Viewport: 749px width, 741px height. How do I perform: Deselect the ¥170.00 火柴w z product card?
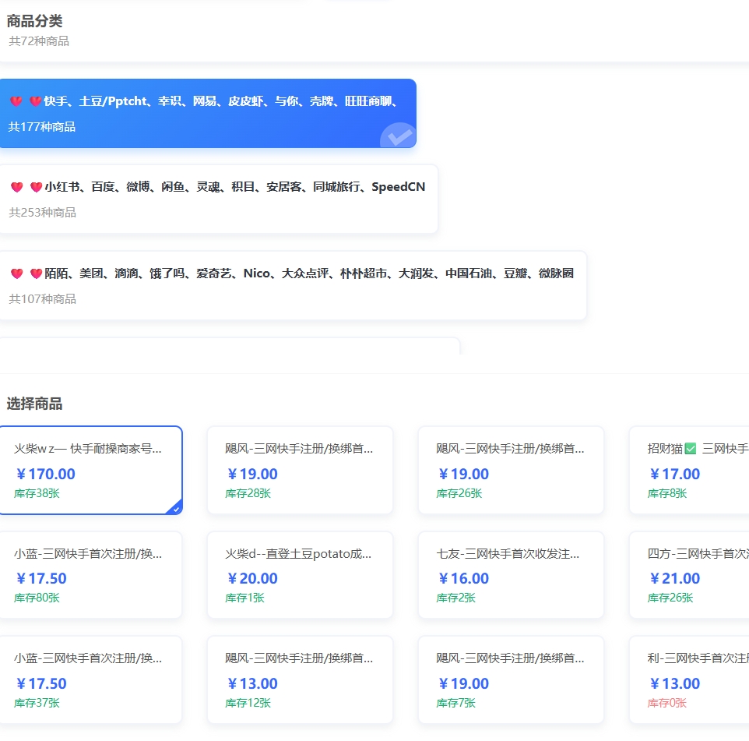pyautogui.click(x=91, y=470)
